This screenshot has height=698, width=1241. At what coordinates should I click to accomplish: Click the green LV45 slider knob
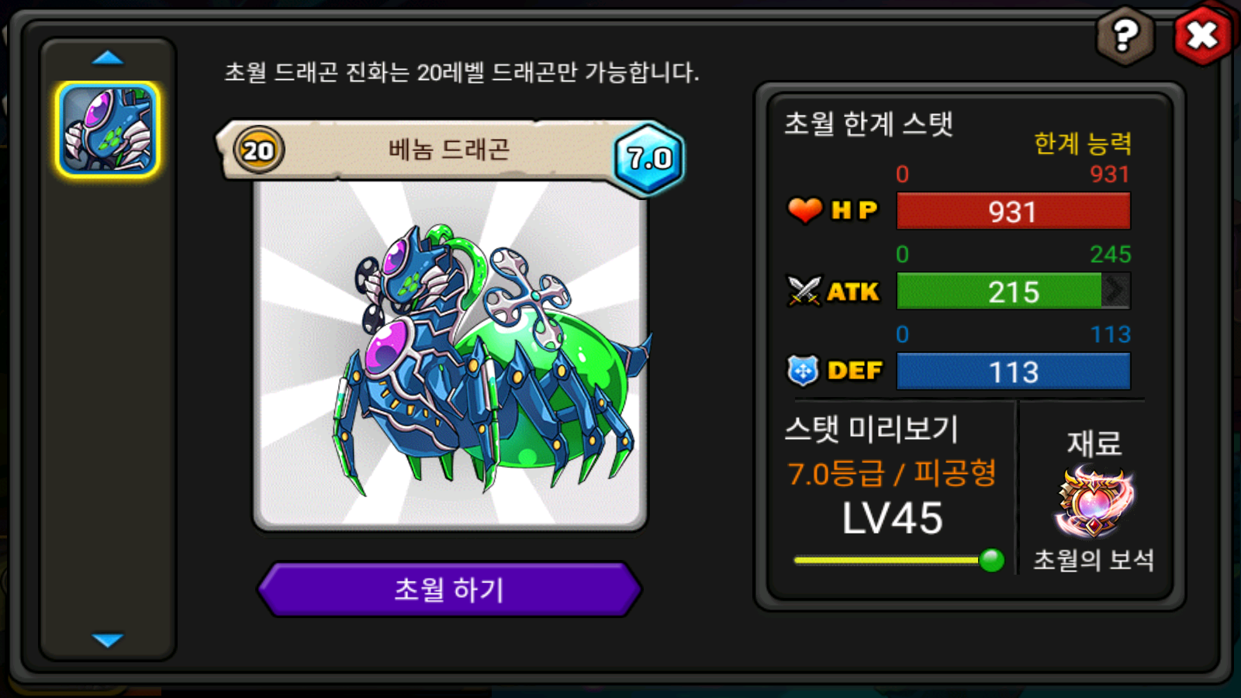(991, 560)
